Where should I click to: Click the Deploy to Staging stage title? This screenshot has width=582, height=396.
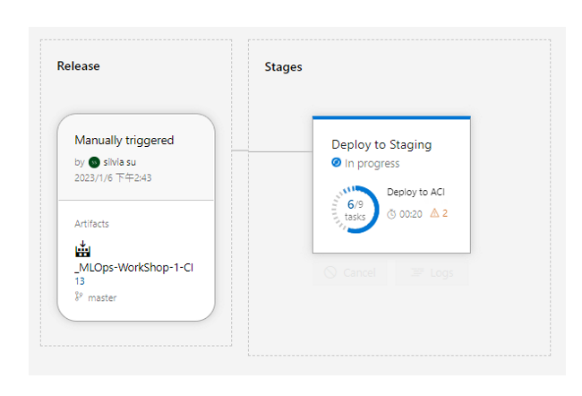coord(381,144)
